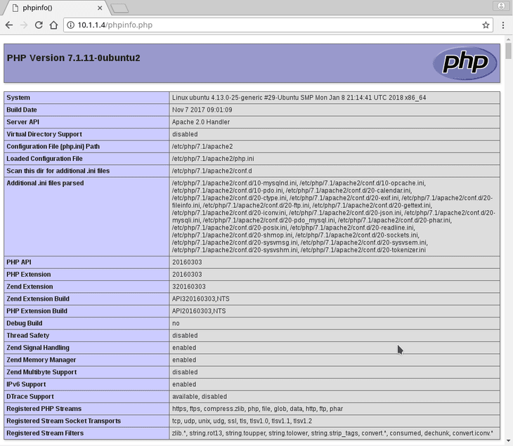This screenshot has width=513, height=446.
Task: Click the Zend Multibyte Support label
Action: 41,372
